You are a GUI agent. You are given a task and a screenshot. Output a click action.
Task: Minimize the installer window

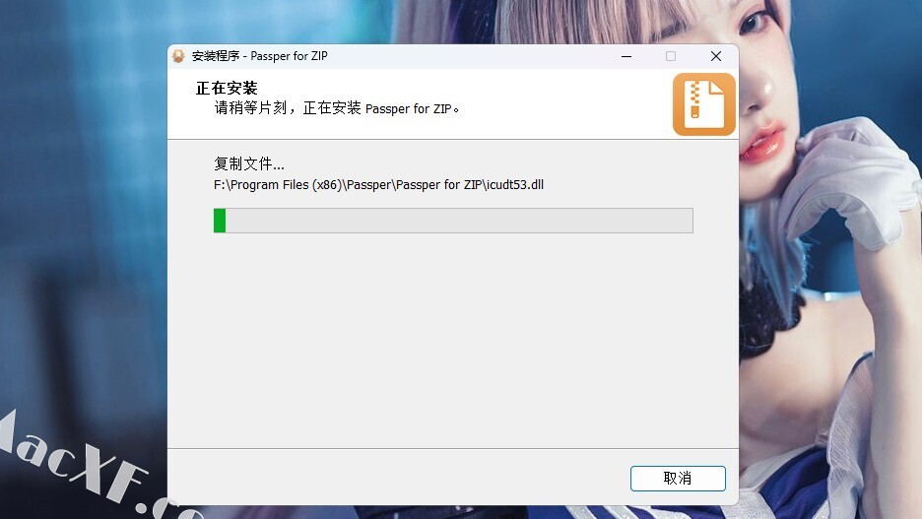pos(626,56)
